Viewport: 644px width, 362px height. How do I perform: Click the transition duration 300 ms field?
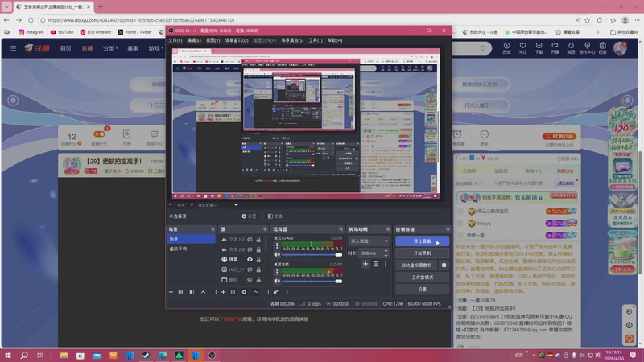click(x=370, y=253)
